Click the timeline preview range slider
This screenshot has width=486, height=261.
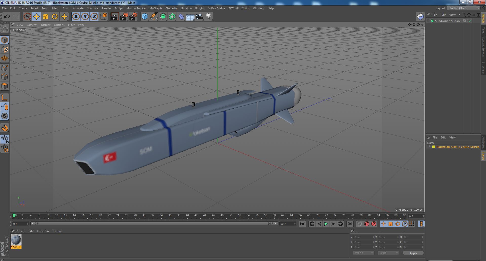pos(154,224)
